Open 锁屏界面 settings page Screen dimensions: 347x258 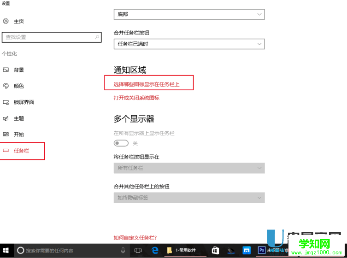click(24, 102)
